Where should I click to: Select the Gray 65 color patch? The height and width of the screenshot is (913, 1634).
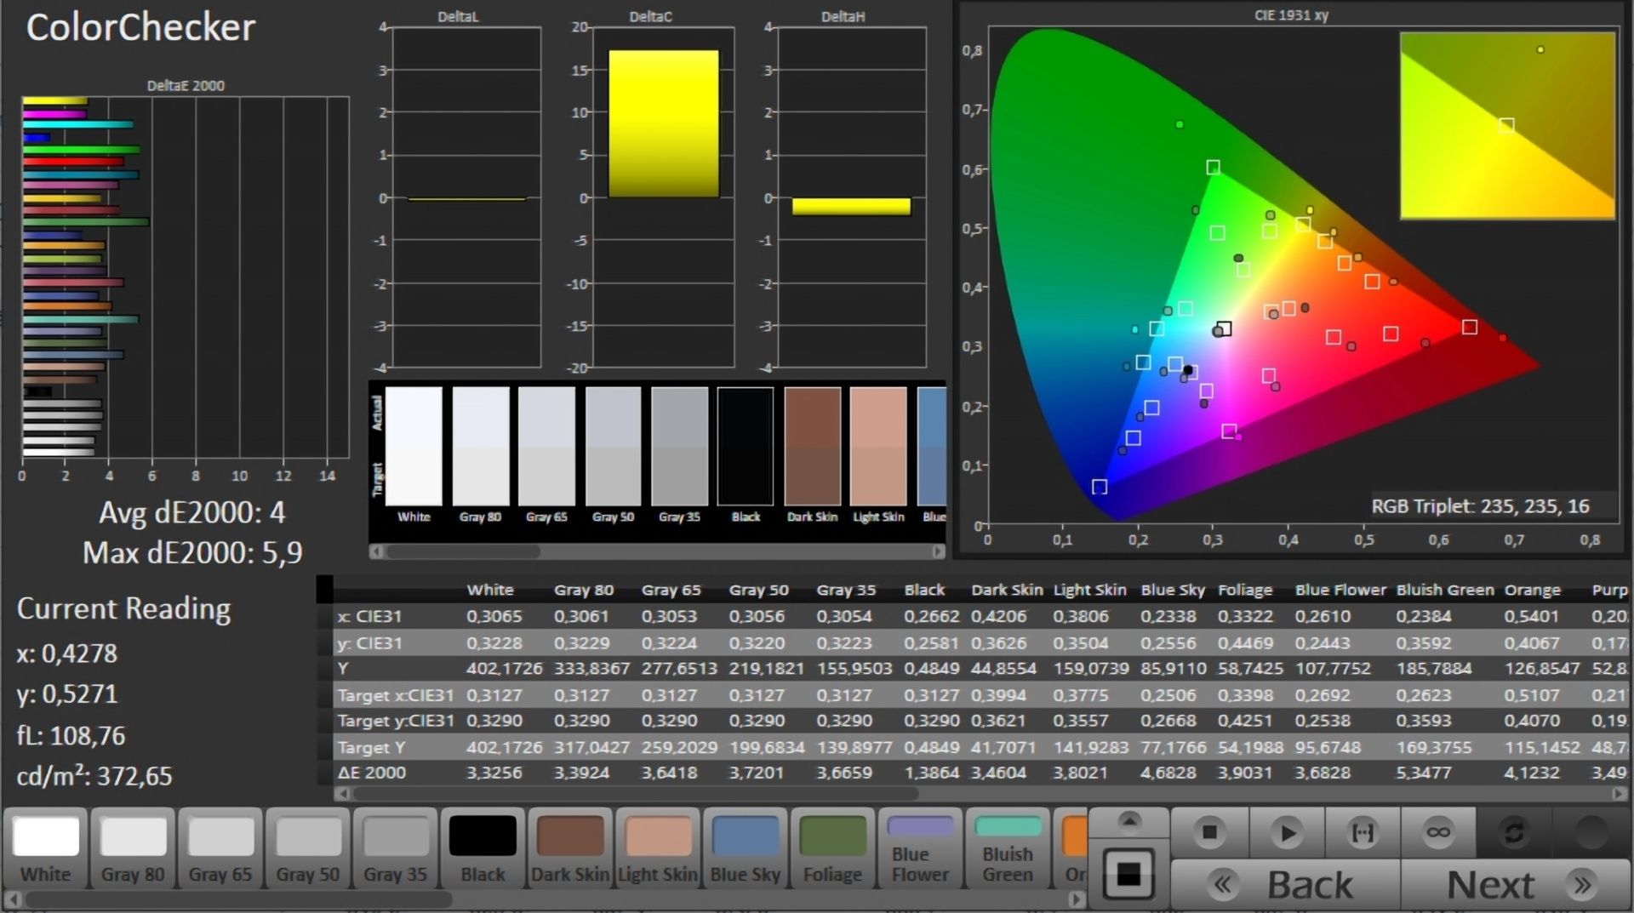tap(220, 848)
